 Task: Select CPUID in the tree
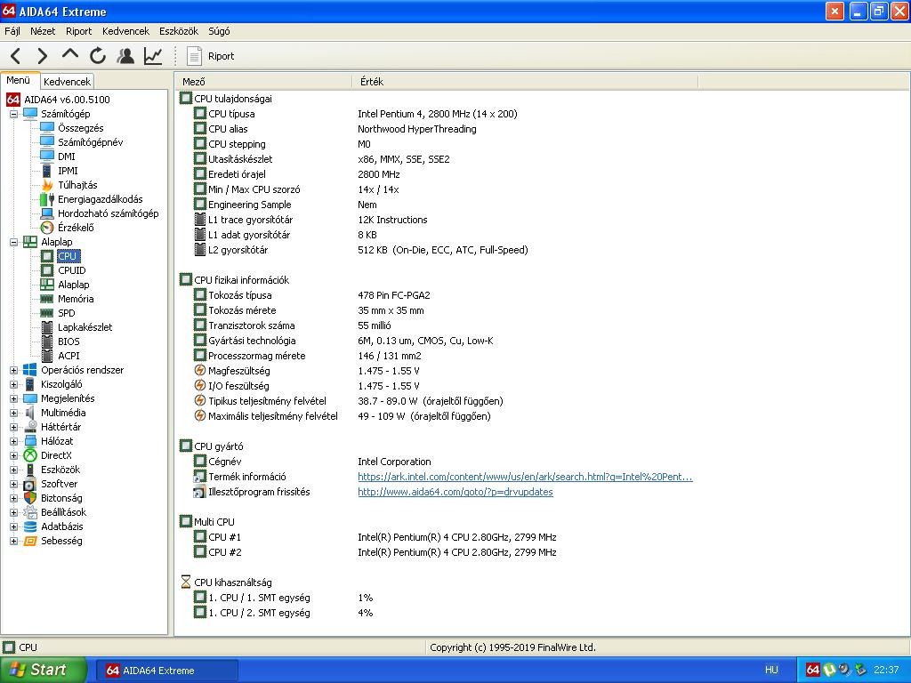click(x=71, y=270)
